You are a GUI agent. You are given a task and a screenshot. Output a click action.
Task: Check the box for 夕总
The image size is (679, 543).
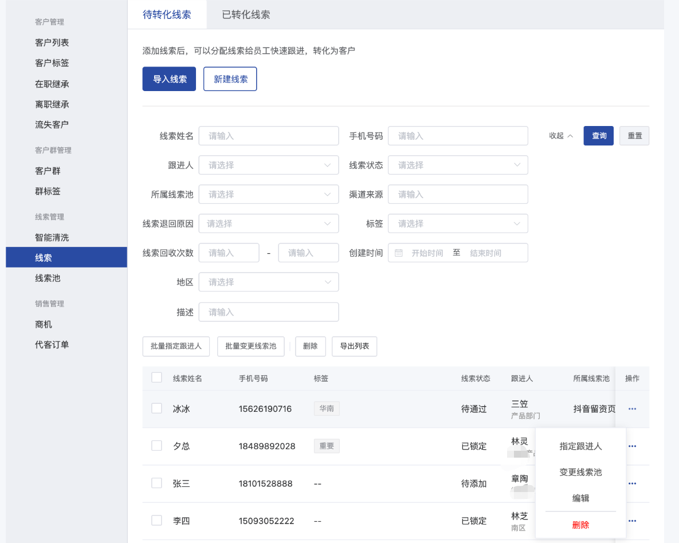pos(156,446)
